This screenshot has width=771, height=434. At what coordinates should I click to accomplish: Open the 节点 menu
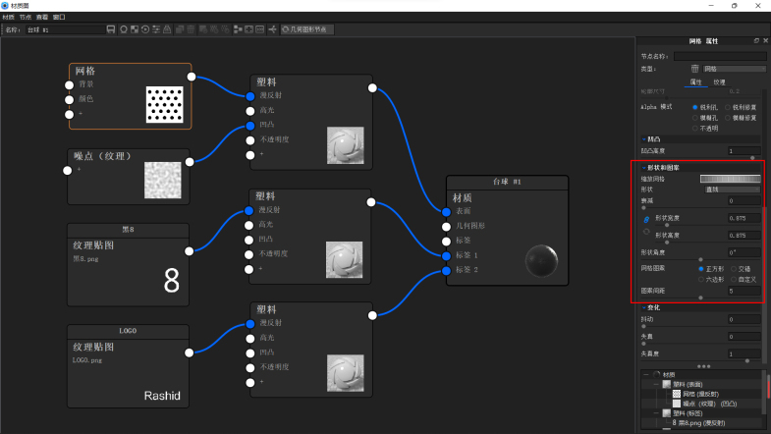click(25, 18)
